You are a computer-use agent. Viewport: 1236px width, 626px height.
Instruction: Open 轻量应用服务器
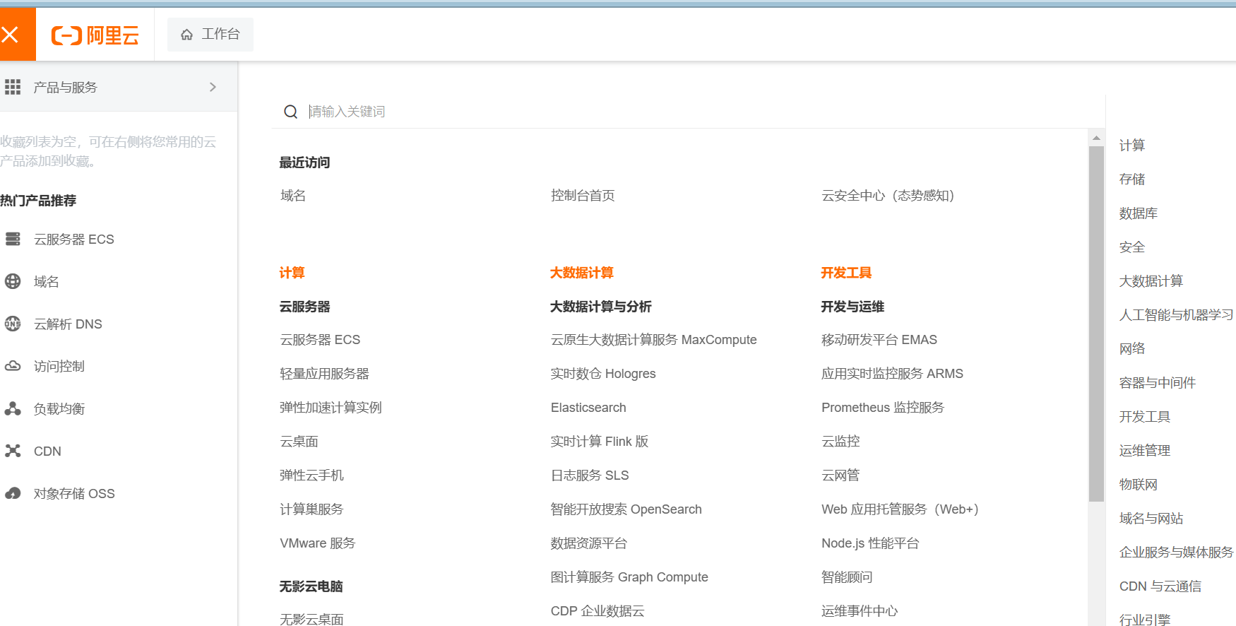324,374
